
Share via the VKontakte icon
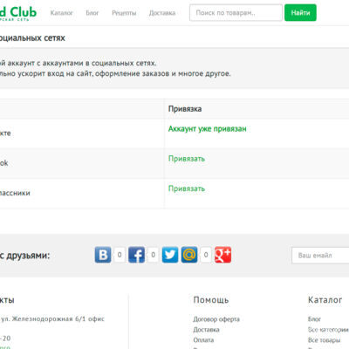[x=103, y=255]
